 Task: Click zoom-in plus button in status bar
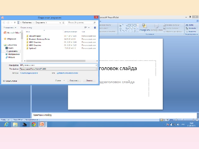pos(193,120)
